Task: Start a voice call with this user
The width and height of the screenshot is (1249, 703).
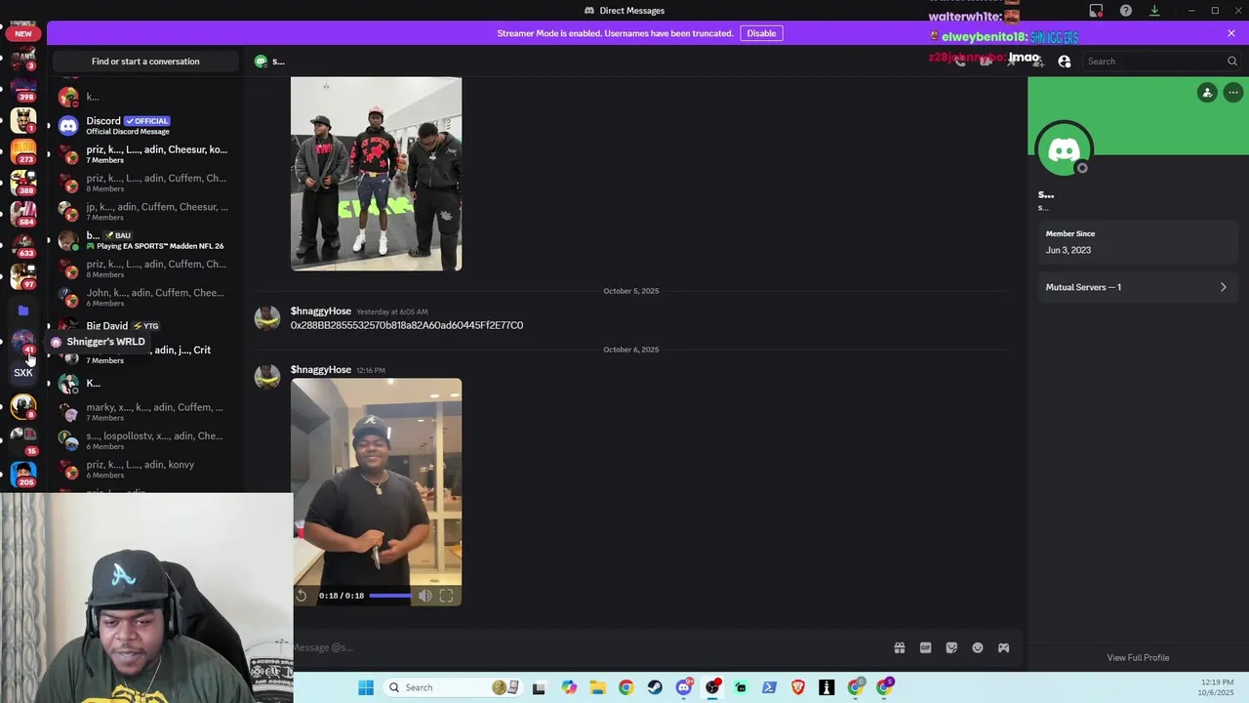Action: 960,62
